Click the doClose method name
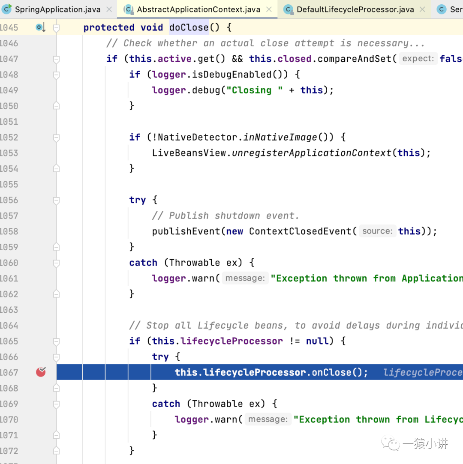Viewport: 463px width, 464px height. 189,27
